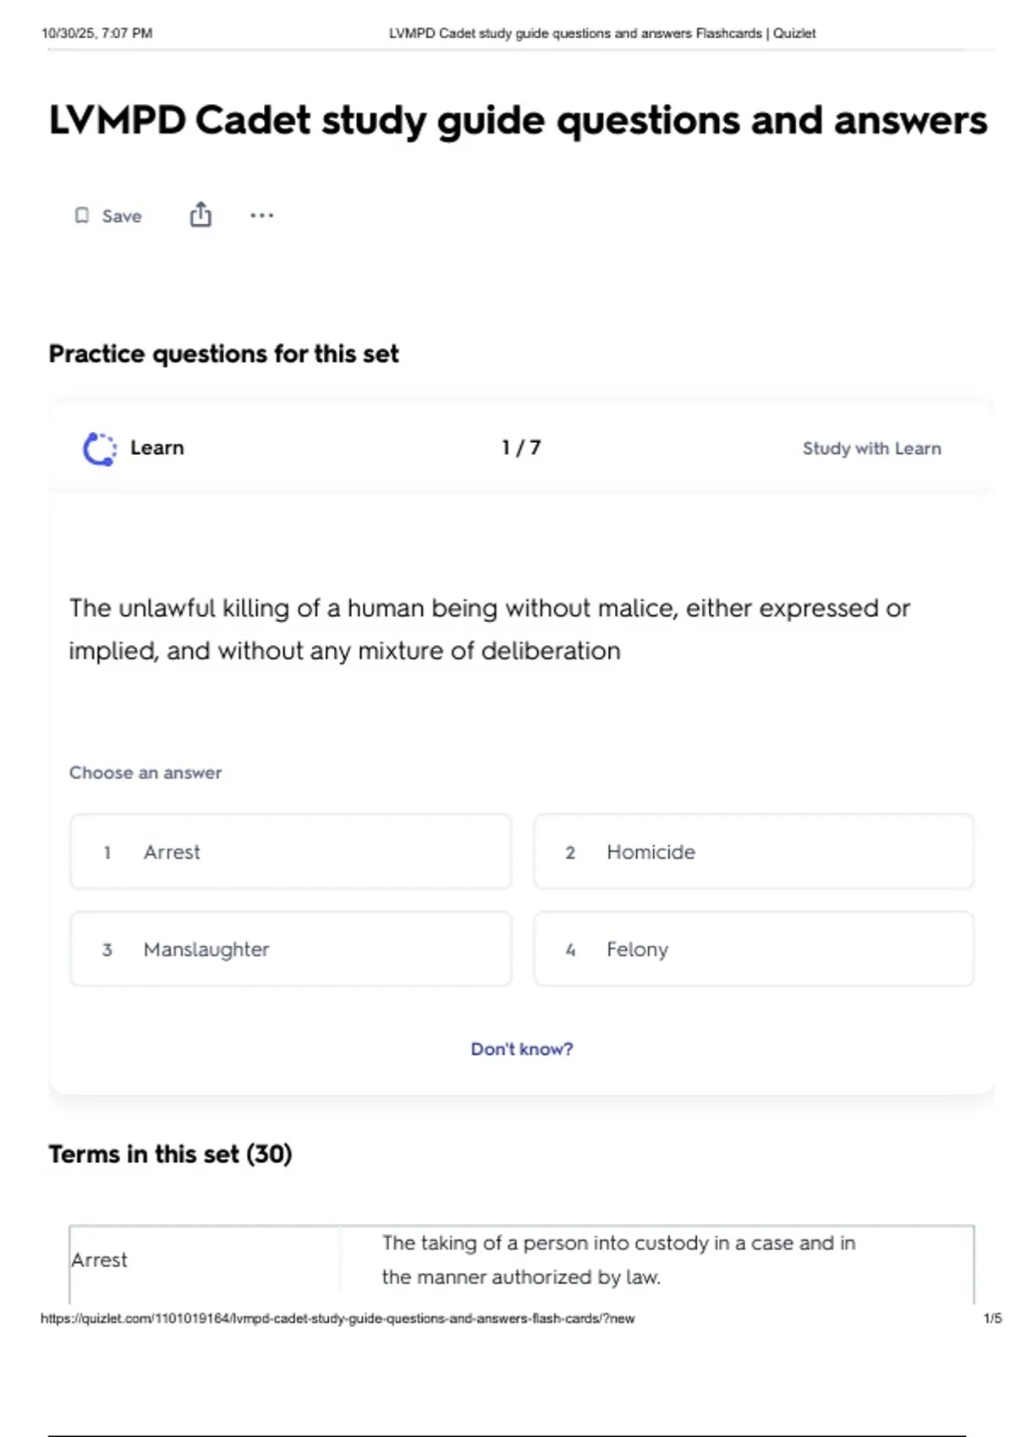Click the LVMPD Cadet study guide title
Screen dimensions: 1015x1437
pos(518,121)
